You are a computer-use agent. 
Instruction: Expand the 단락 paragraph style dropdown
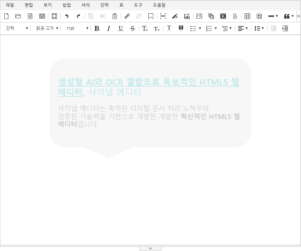click(x=16, y=28)
